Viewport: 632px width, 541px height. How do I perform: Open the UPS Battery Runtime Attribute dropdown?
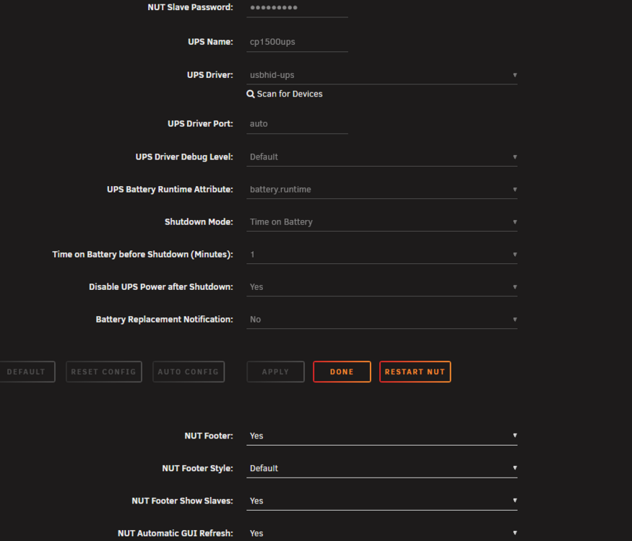(381, 189)
